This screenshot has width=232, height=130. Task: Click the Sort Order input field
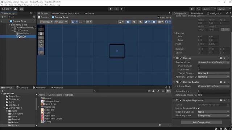point(214,70)
